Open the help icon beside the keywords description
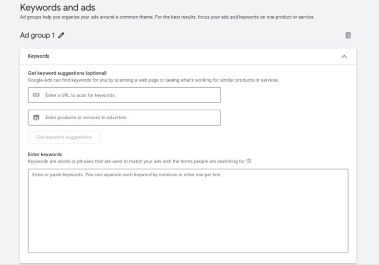This screenshot has height=265, width=379. coord(249,161)
